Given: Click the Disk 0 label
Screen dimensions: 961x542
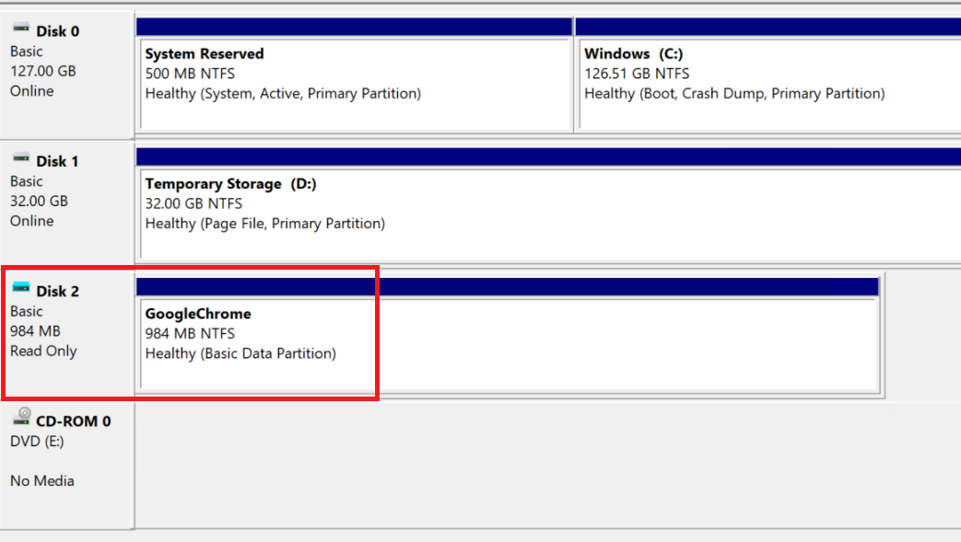Looking at the screenshot, I should (58, 31).
